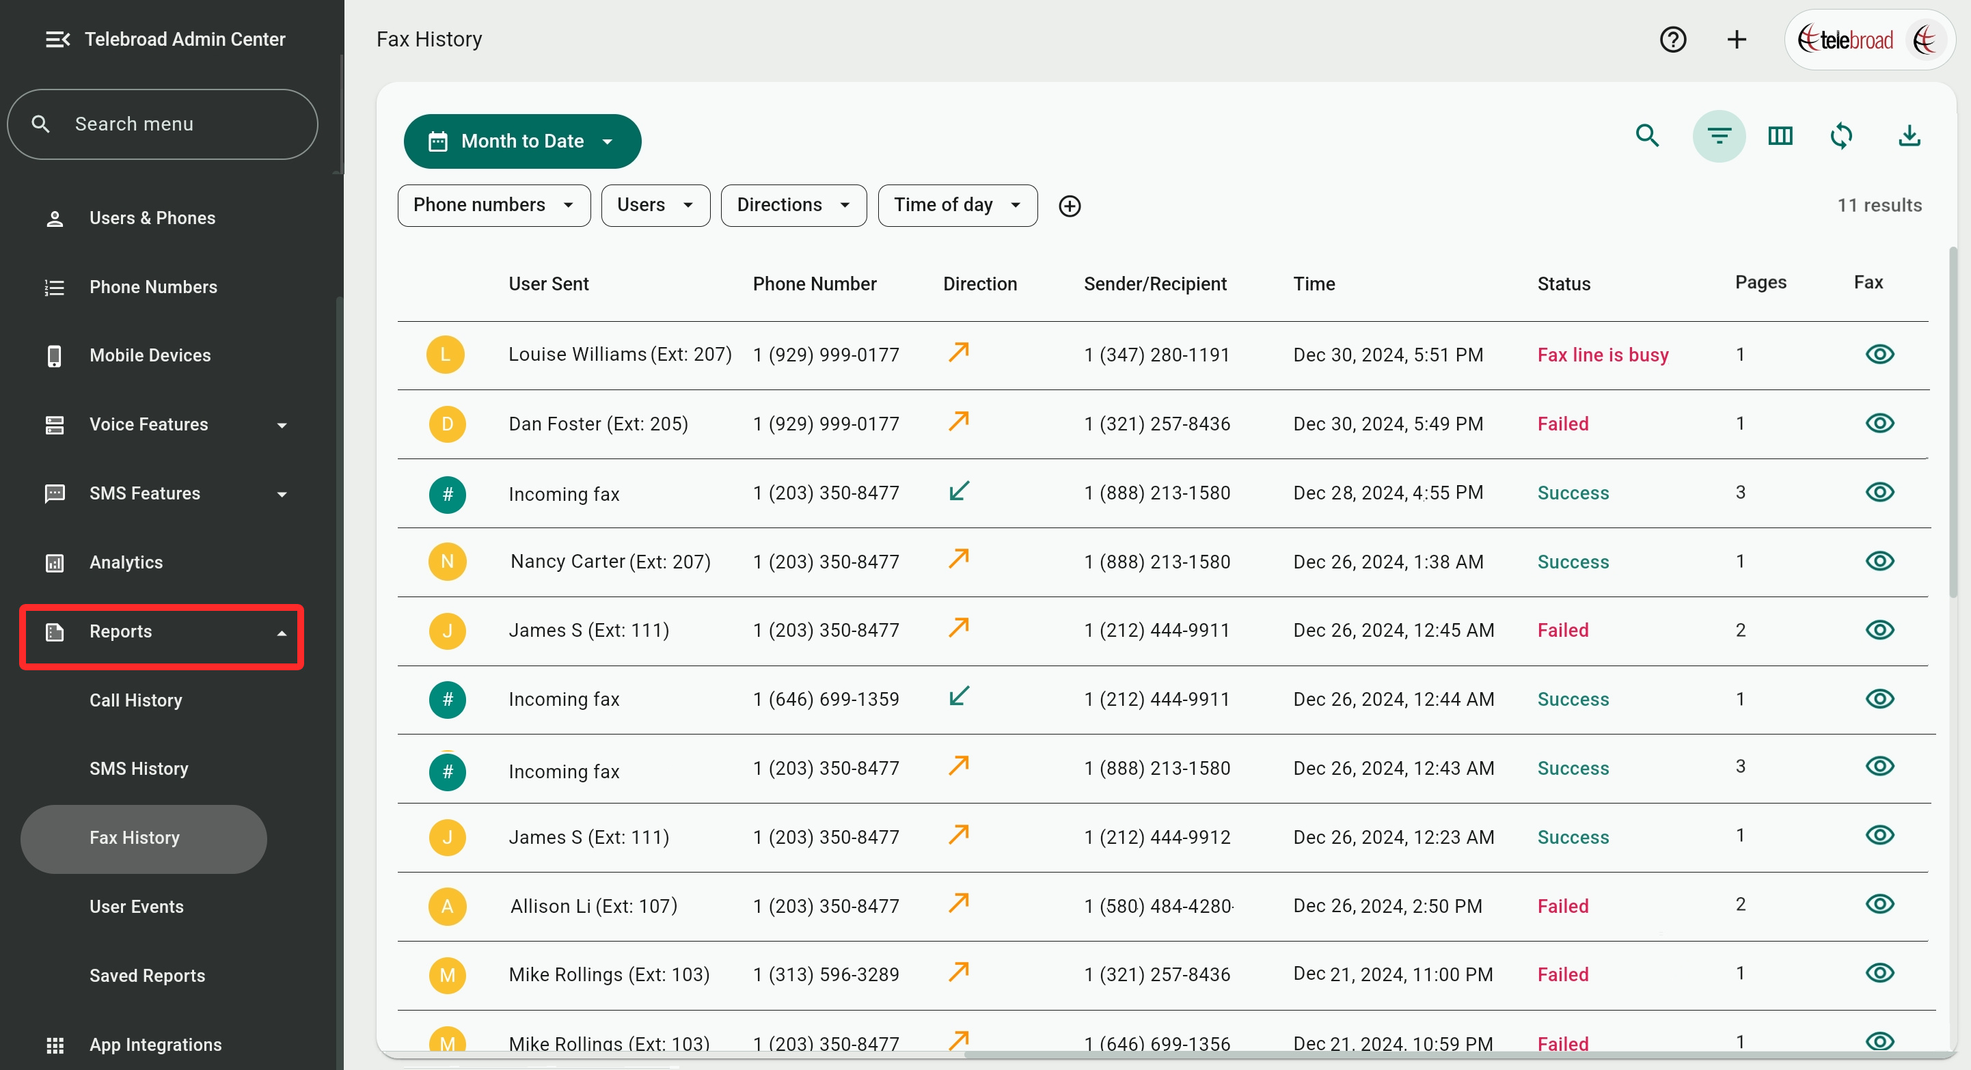
Task: Go to Call History report
Action: click(x=135, y=700)
